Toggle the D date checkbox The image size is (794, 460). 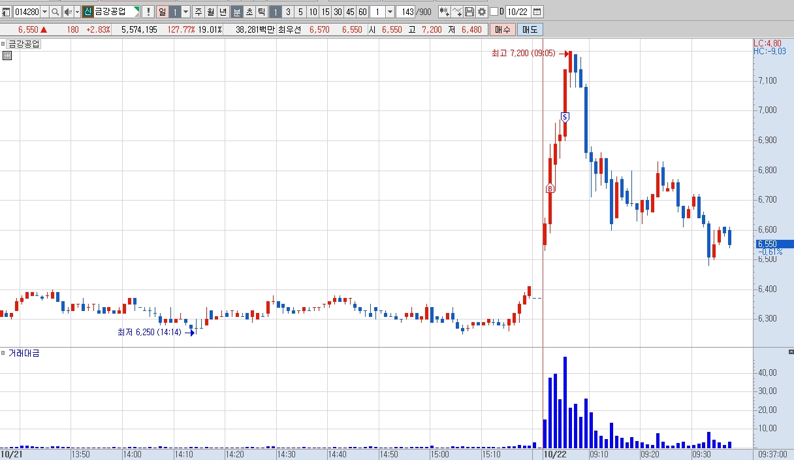point(494,12)
